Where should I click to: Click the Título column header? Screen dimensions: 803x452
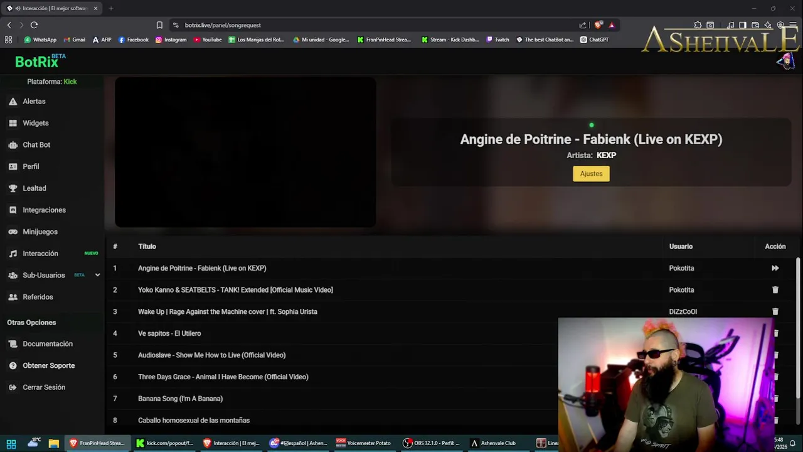coord(147,247)
